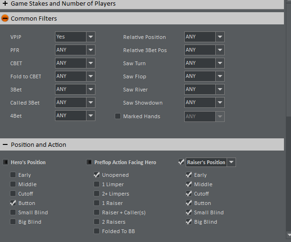This screenshot has width=291, height=242.
Task: Expand Game Stakes and Number of Players
Action: tap(5, 4)
